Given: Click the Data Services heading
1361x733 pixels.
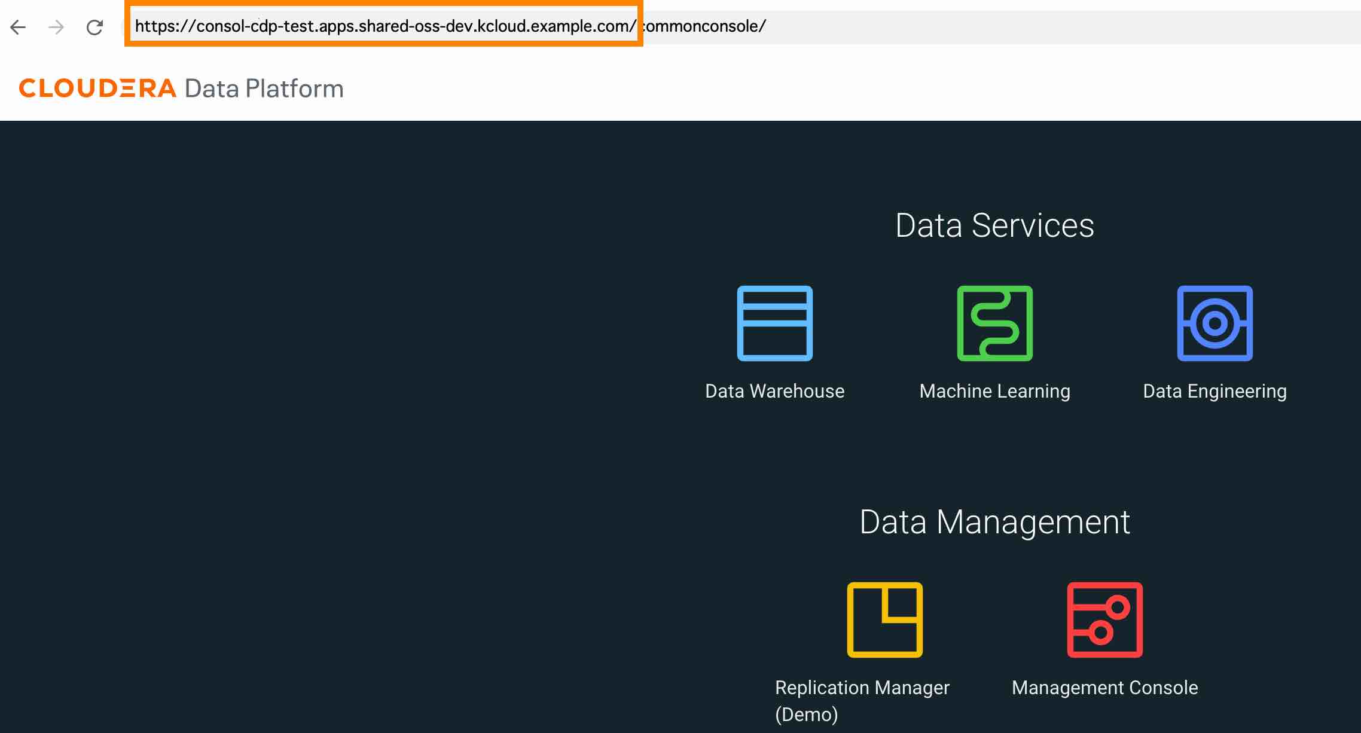Looking at the screenshot, I should pyautogui.click(x=994, y=225).
